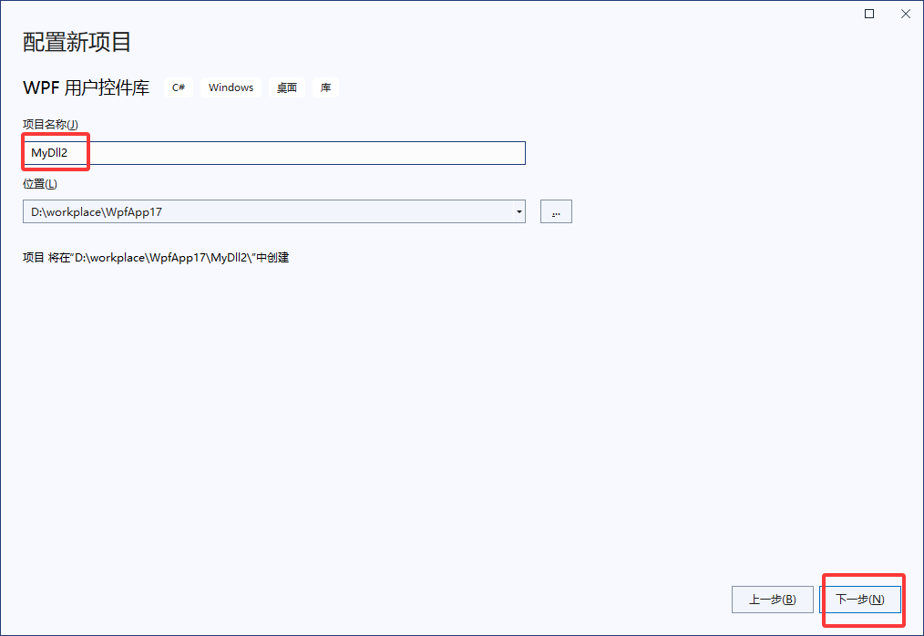
Task: Close the configure new project dialog
Action: coord(904,14)
